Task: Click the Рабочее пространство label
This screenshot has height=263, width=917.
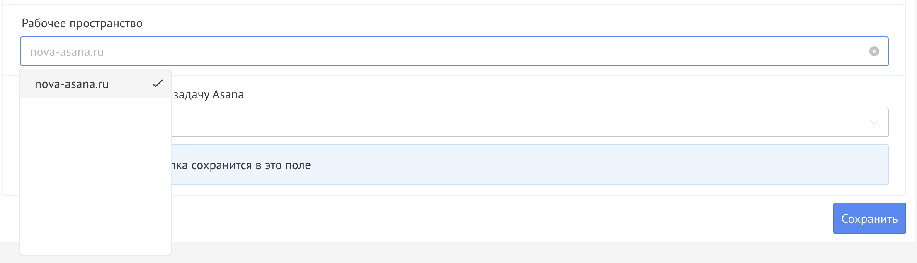Action: (x=82, y=24)
